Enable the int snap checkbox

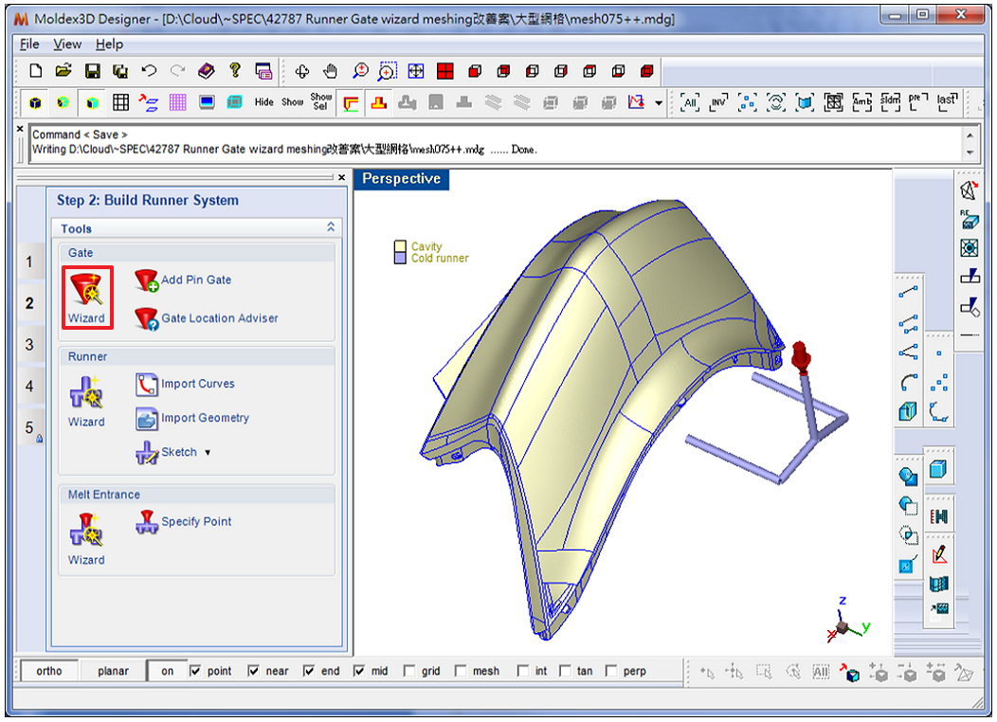pos(522,671)
